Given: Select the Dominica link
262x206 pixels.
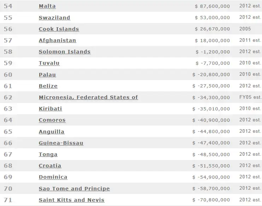Looking at the screenshot, I should [53, 177].
